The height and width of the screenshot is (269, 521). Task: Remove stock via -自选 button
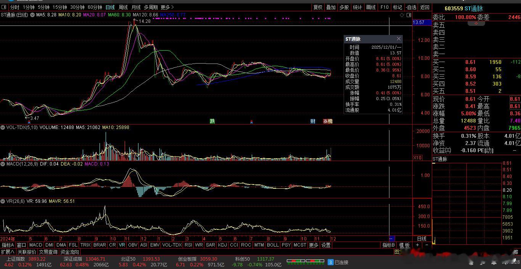(x=411, y=7)
